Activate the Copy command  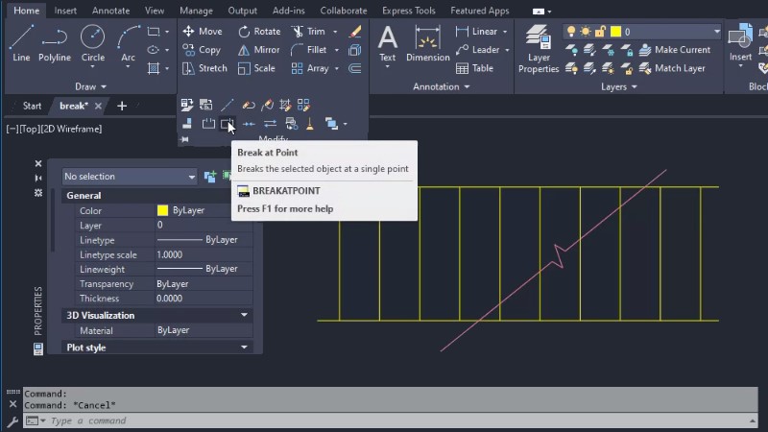coord(202,50)
